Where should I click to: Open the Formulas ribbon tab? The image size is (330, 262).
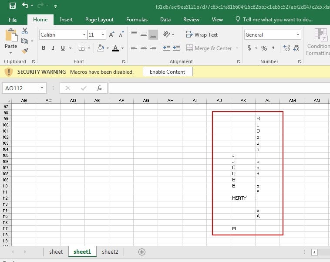coord(137,20)
